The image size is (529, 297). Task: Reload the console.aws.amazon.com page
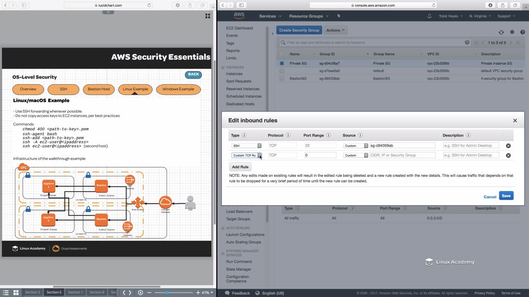point(434,5)
